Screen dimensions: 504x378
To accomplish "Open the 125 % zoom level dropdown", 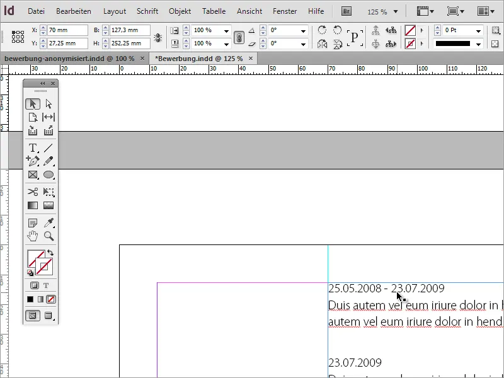I will pyautogui.click(x=396, y=12).
